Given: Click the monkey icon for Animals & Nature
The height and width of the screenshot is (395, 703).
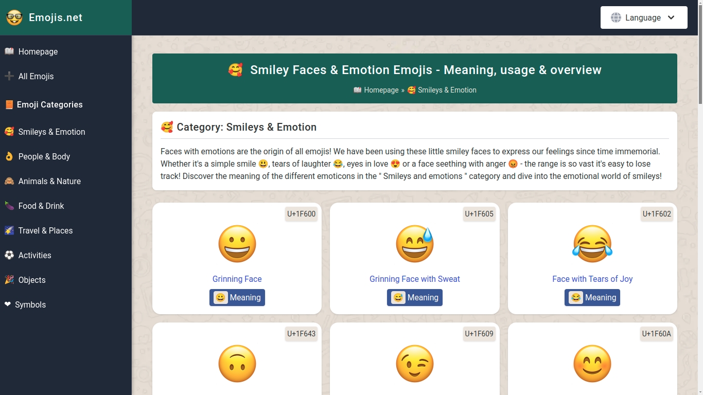Looking at the screenshot, I should [9, 181].
